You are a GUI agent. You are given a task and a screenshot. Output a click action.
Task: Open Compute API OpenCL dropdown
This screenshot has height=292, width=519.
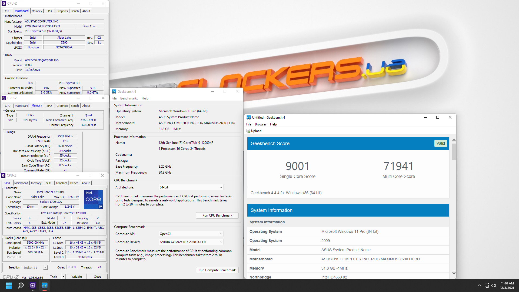point(191,234)
